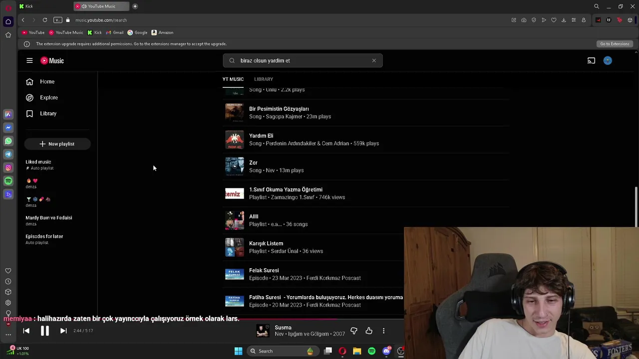Image resolution: width=639 pixels, height=359 pixels.
Task: Open Telegram in Opera sidebar
Action: click(8, 155)
